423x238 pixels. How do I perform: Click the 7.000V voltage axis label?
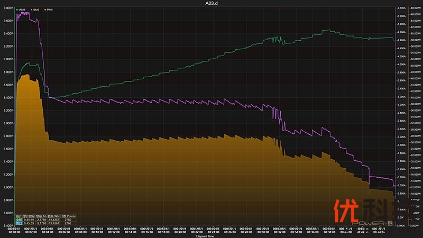pos(7,187)
